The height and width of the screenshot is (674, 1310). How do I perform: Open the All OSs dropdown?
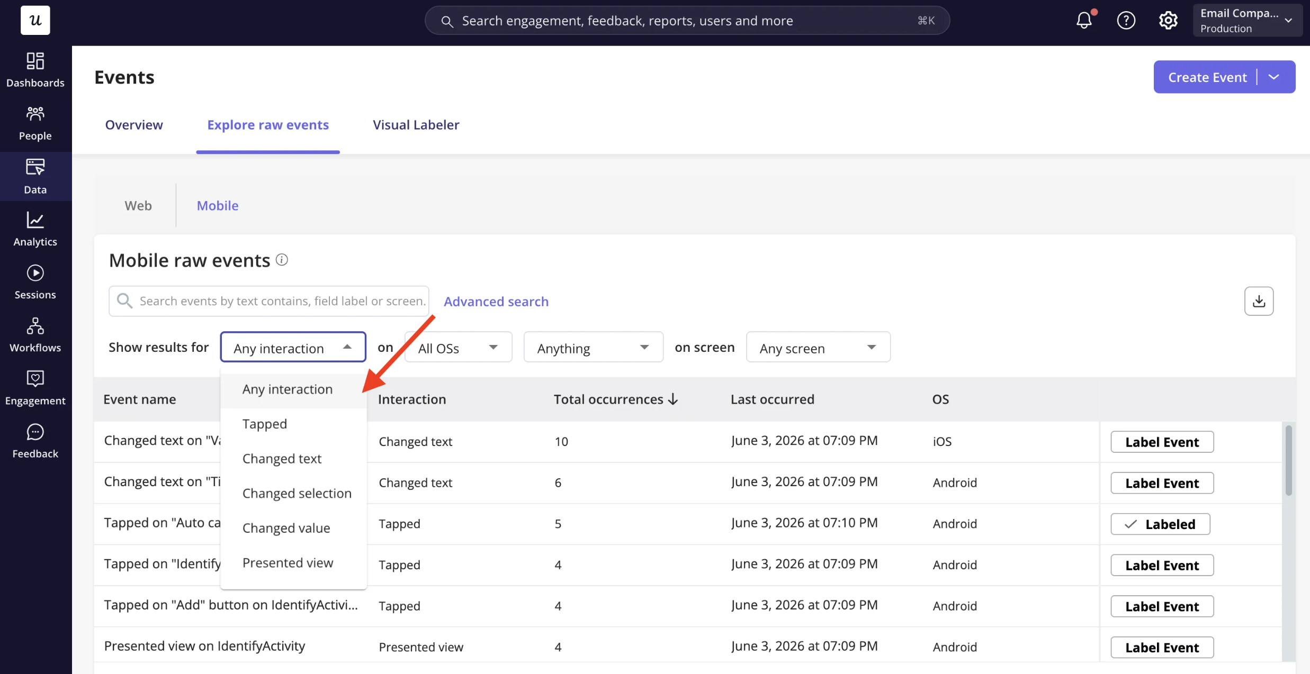pos(458,347)
